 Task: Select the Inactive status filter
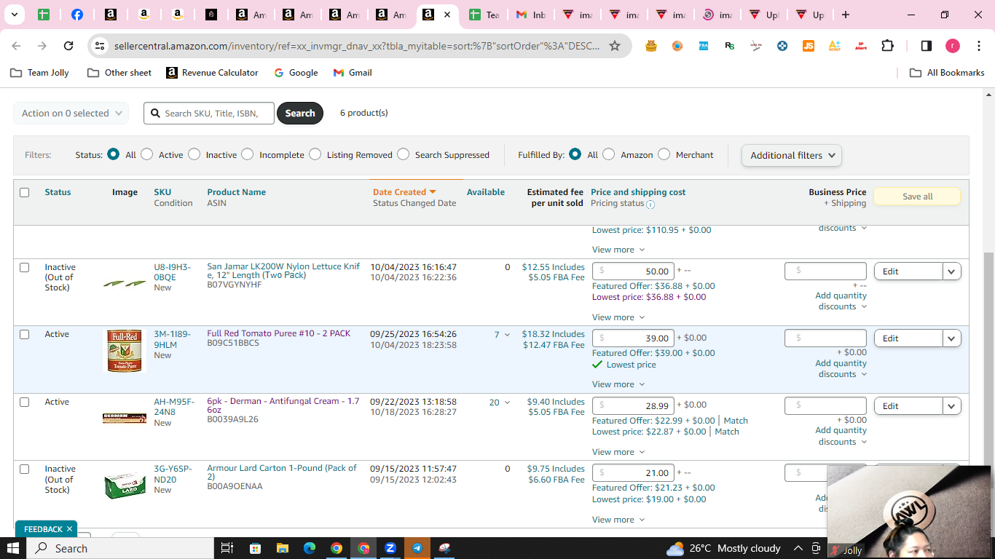click(x=194, y=154)
